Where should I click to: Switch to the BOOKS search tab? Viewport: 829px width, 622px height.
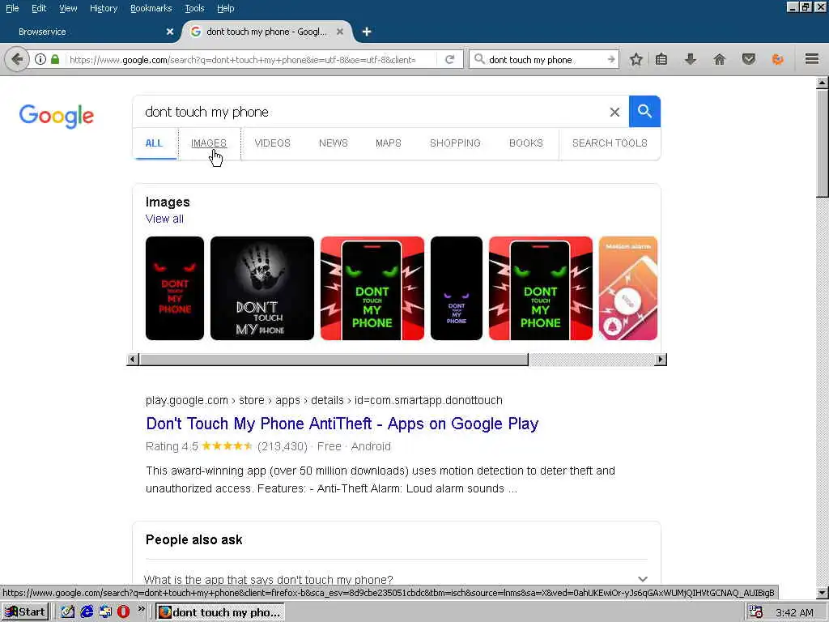pos(526,143)
